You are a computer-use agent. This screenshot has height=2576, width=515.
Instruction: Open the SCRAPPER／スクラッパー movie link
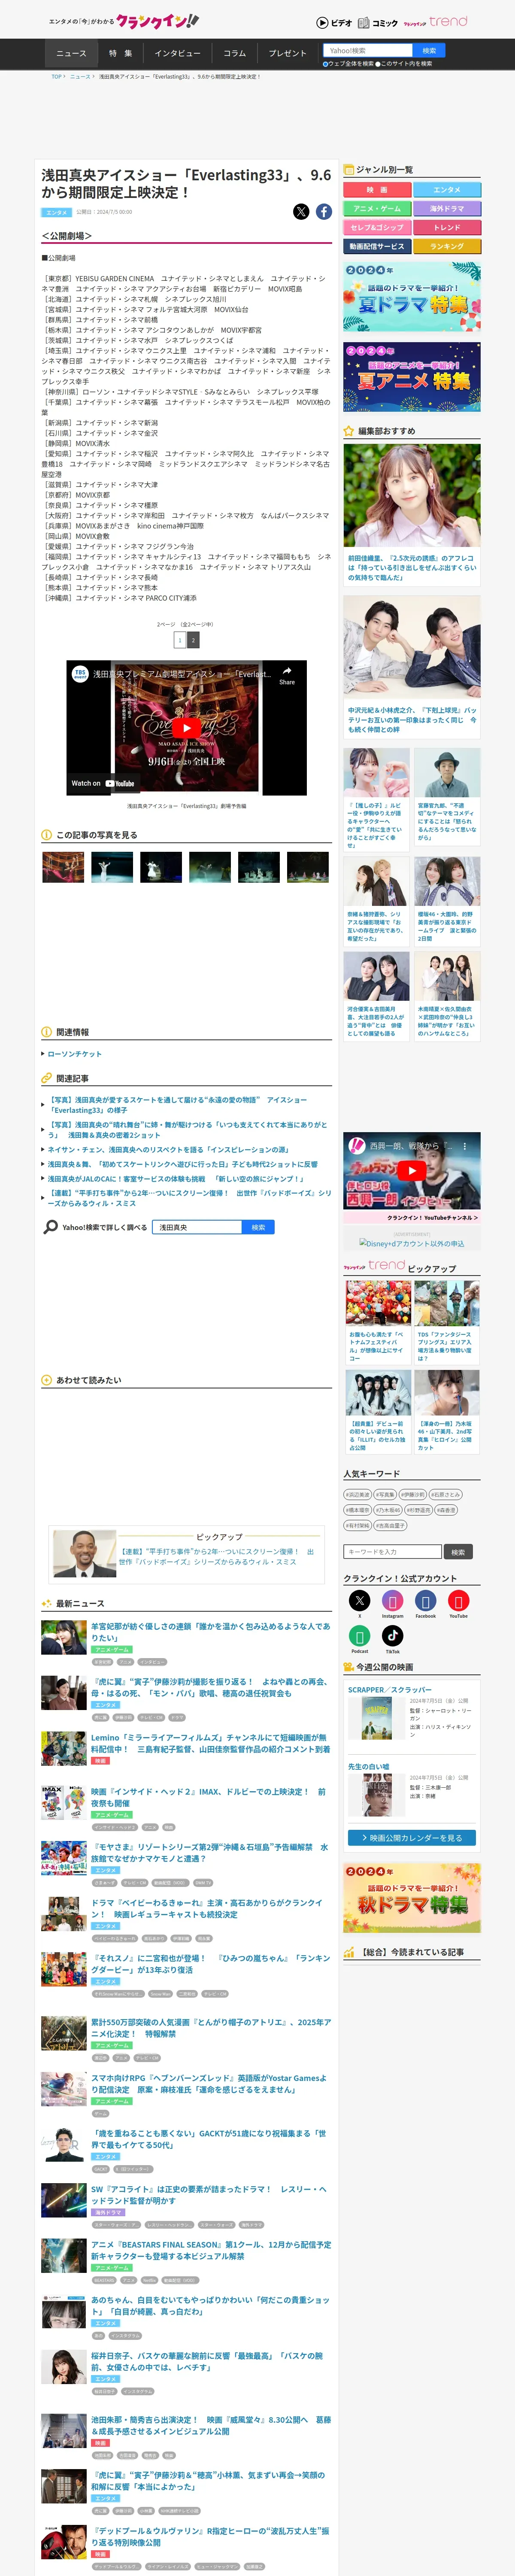point(390,1690)
